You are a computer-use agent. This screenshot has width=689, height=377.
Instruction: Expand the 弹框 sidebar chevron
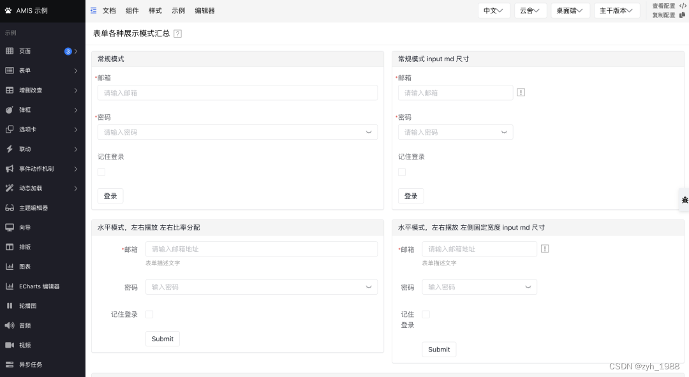coord(76,110)
